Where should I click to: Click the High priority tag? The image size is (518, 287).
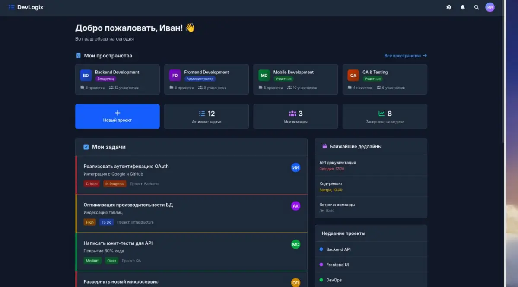coord(89,222)
